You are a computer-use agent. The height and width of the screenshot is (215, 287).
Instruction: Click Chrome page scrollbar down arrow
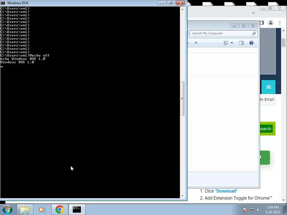pyautogui.click(x=283, y=200)
